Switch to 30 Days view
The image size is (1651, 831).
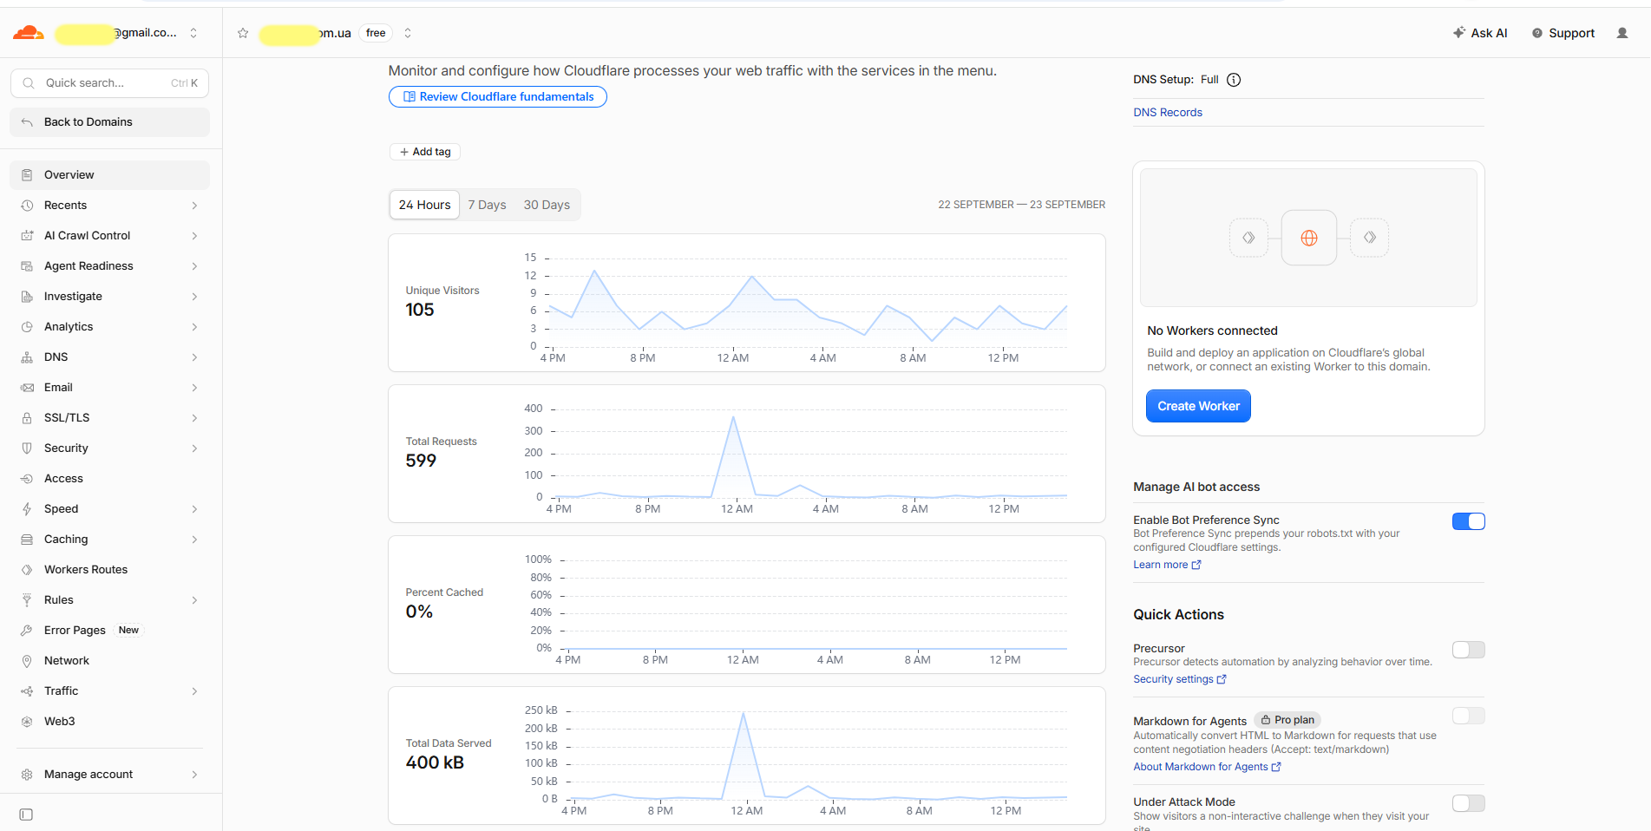[x=547, y=205]
